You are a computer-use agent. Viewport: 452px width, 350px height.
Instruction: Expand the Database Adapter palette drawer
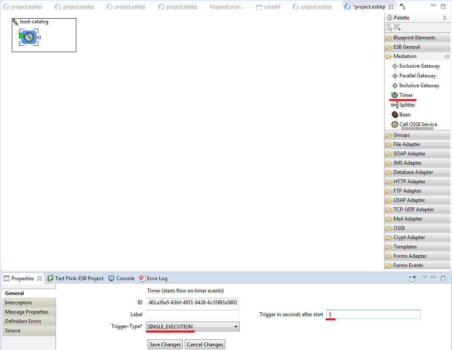pyautogui.click(x=413, y=172)
